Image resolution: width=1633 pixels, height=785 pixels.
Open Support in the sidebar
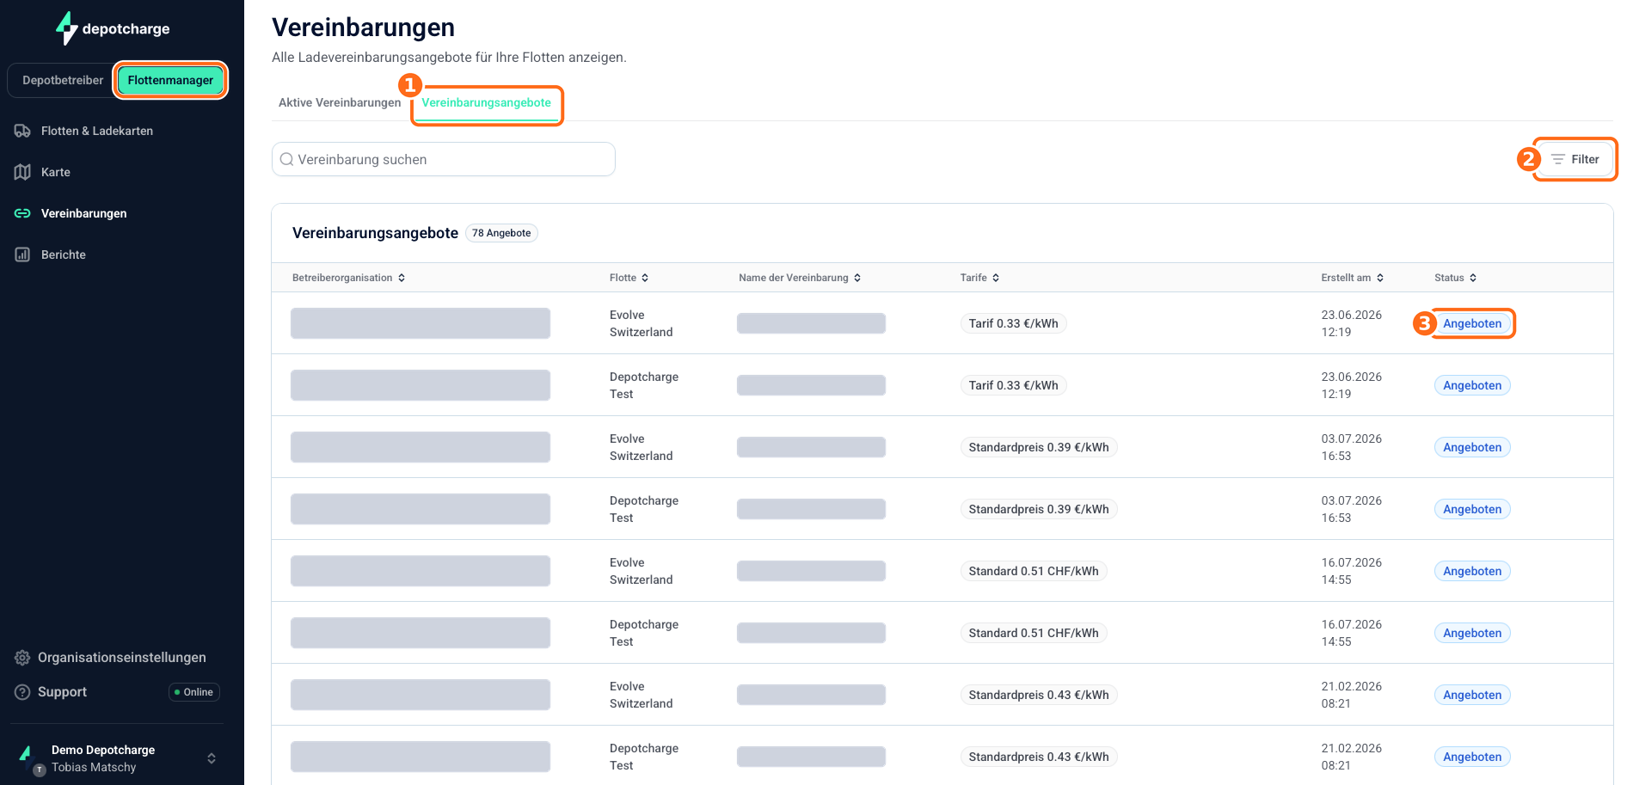tap(62, 692)
